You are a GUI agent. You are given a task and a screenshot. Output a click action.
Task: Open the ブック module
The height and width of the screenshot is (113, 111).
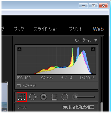[19, 29]
